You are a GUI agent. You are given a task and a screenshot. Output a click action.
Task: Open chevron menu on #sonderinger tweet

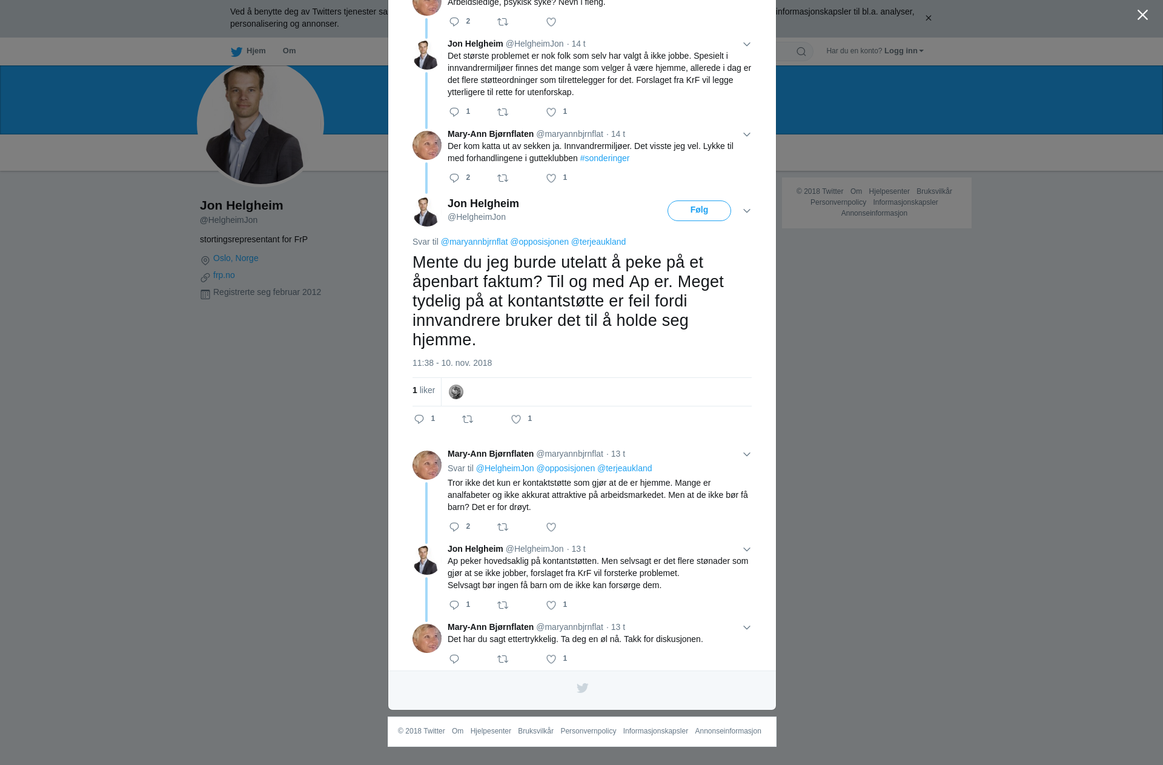(747, 134)
